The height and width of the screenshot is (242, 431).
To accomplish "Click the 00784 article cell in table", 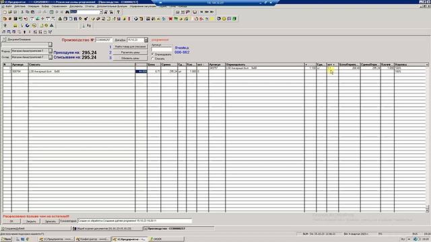I will (20, 71).
